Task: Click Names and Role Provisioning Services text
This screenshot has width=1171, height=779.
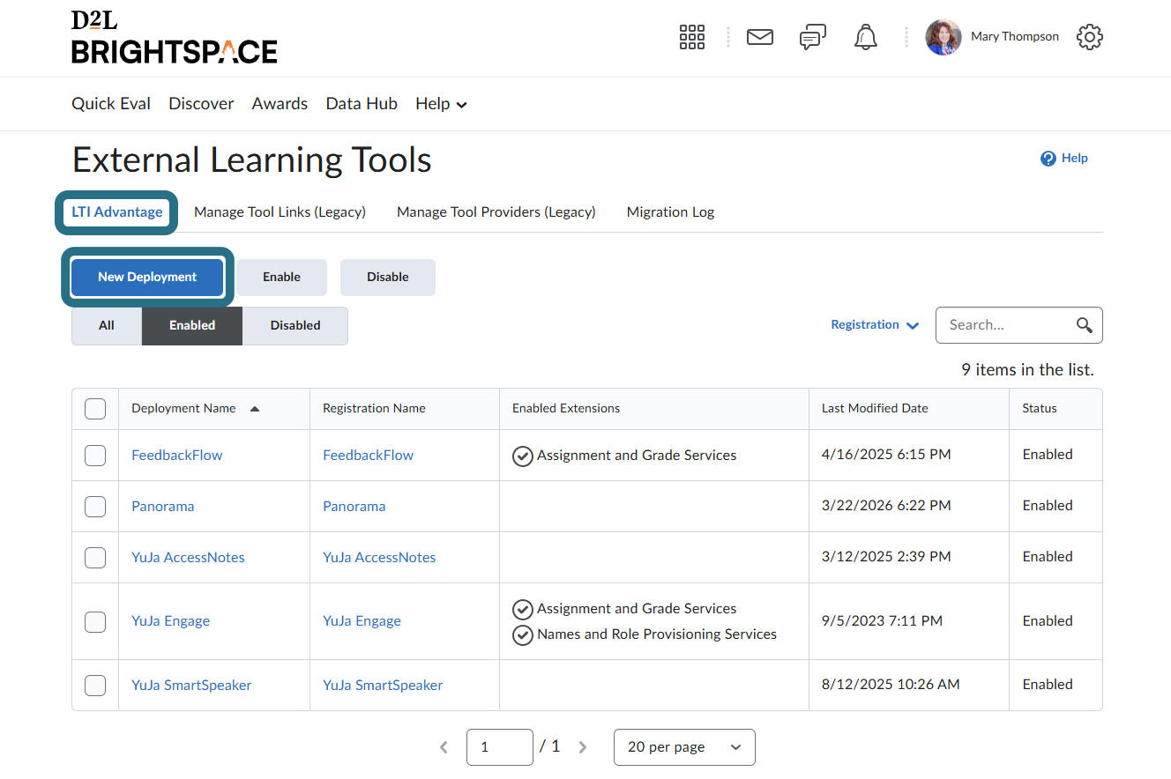Action: (657, 634)
